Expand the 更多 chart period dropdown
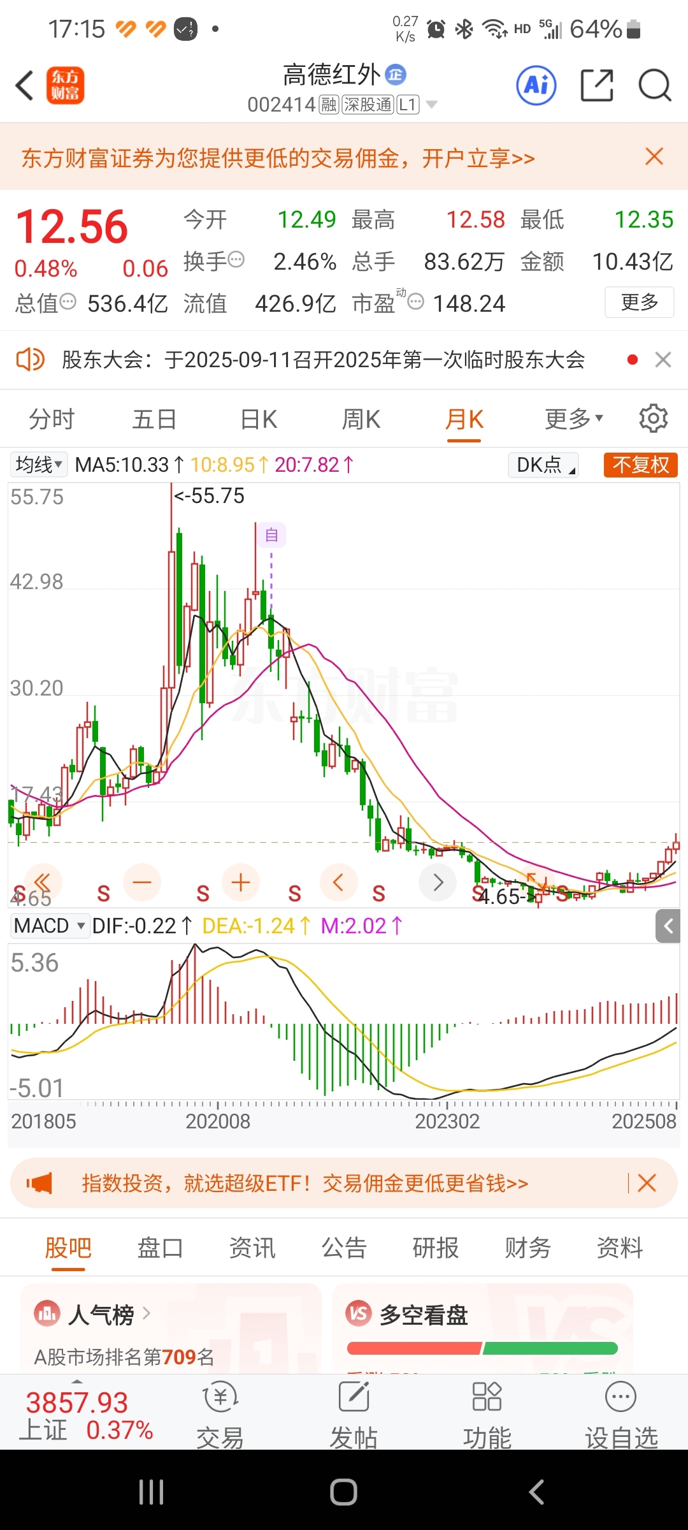 click(x=573, y=419)
